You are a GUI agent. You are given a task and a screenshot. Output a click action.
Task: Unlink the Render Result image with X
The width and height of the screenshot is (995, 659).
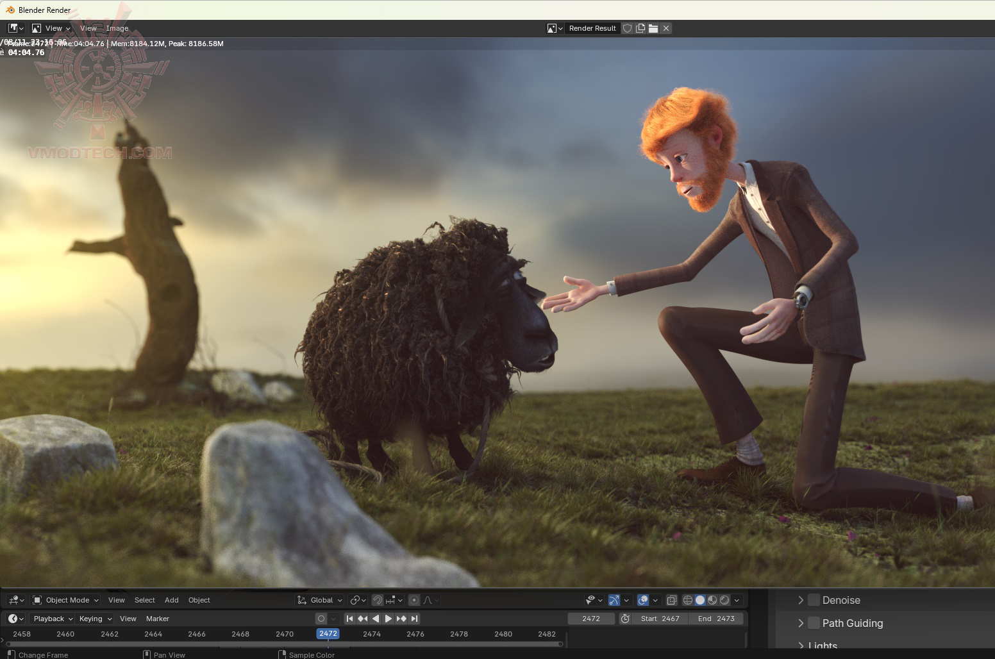pyautogui.click(x=666, y=28)
